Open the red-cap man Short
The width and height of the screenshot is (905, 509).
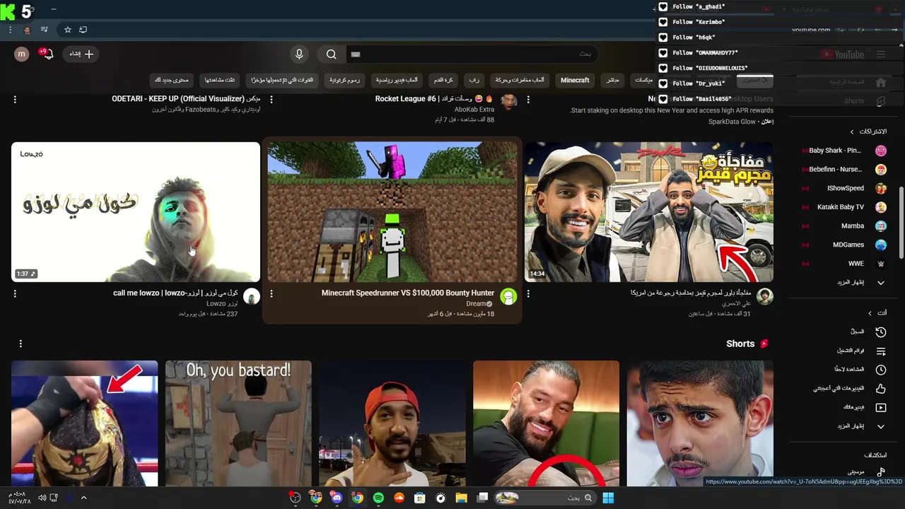point(392,423)
